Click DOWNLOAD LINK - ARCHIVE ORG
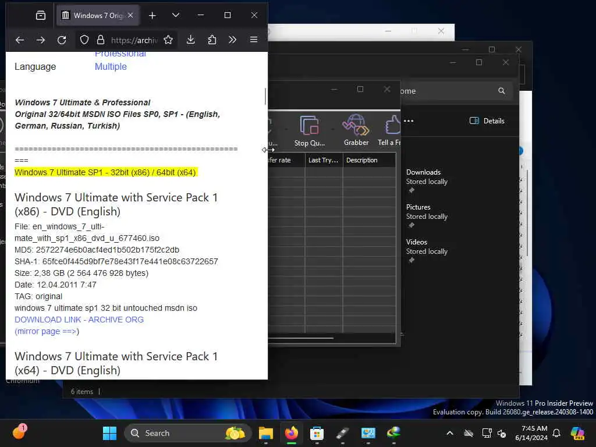Viewport: 596px width, 447px height. 79,320
